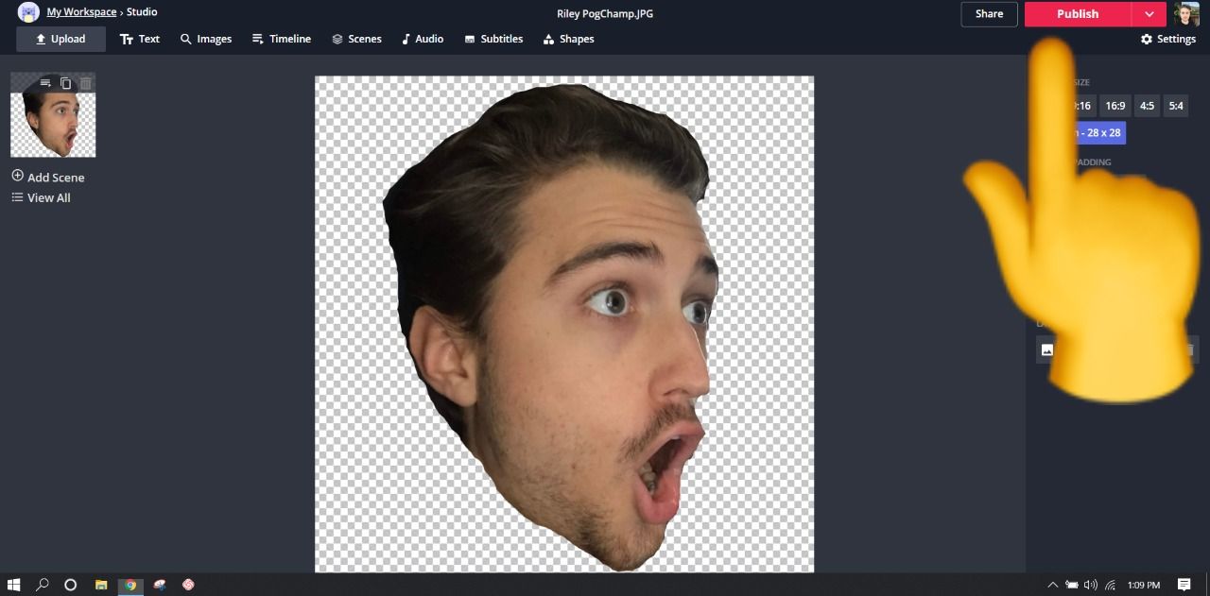Delete the scene with the trash icon
The width and height of the screenshot is (1210, 596).
pyautogui.click(x=85, y=84)
